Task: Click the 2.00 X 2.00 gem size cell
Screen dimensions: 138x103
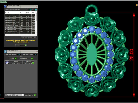Action: [16, 63]
